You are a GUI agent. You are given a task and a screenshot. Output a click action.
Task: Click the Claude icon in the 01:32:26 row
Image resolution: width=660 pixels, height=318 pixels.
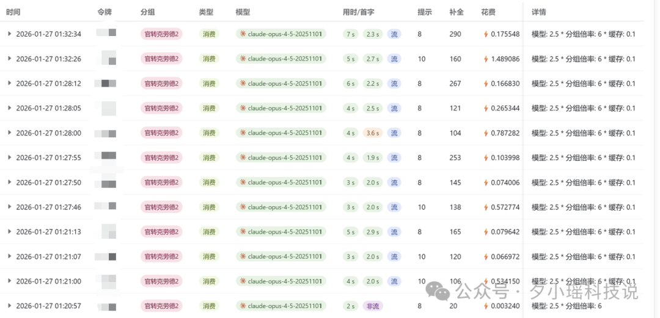coord(243,59)
